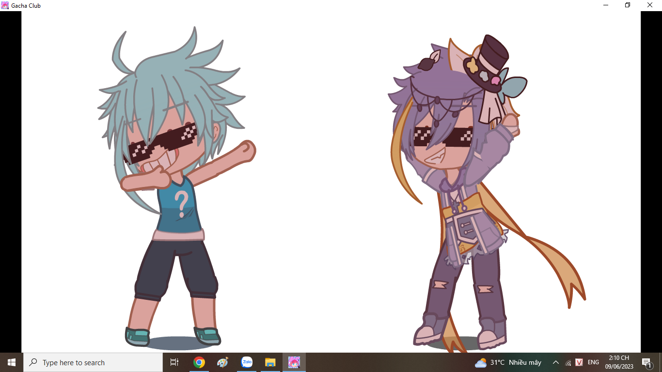The image size is (662, 372).
Task: Open Zalo from the taskbar
Action: pos(247,362)
